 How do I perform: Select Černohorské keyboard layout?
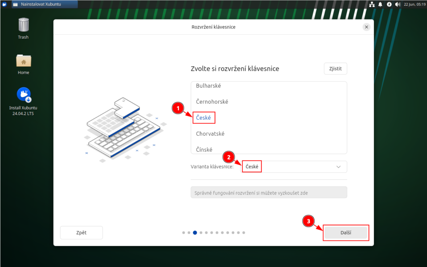212,102
